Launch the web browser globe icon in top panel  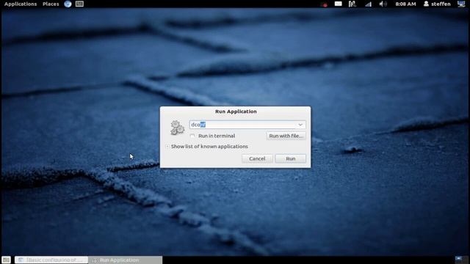(68, 4)
